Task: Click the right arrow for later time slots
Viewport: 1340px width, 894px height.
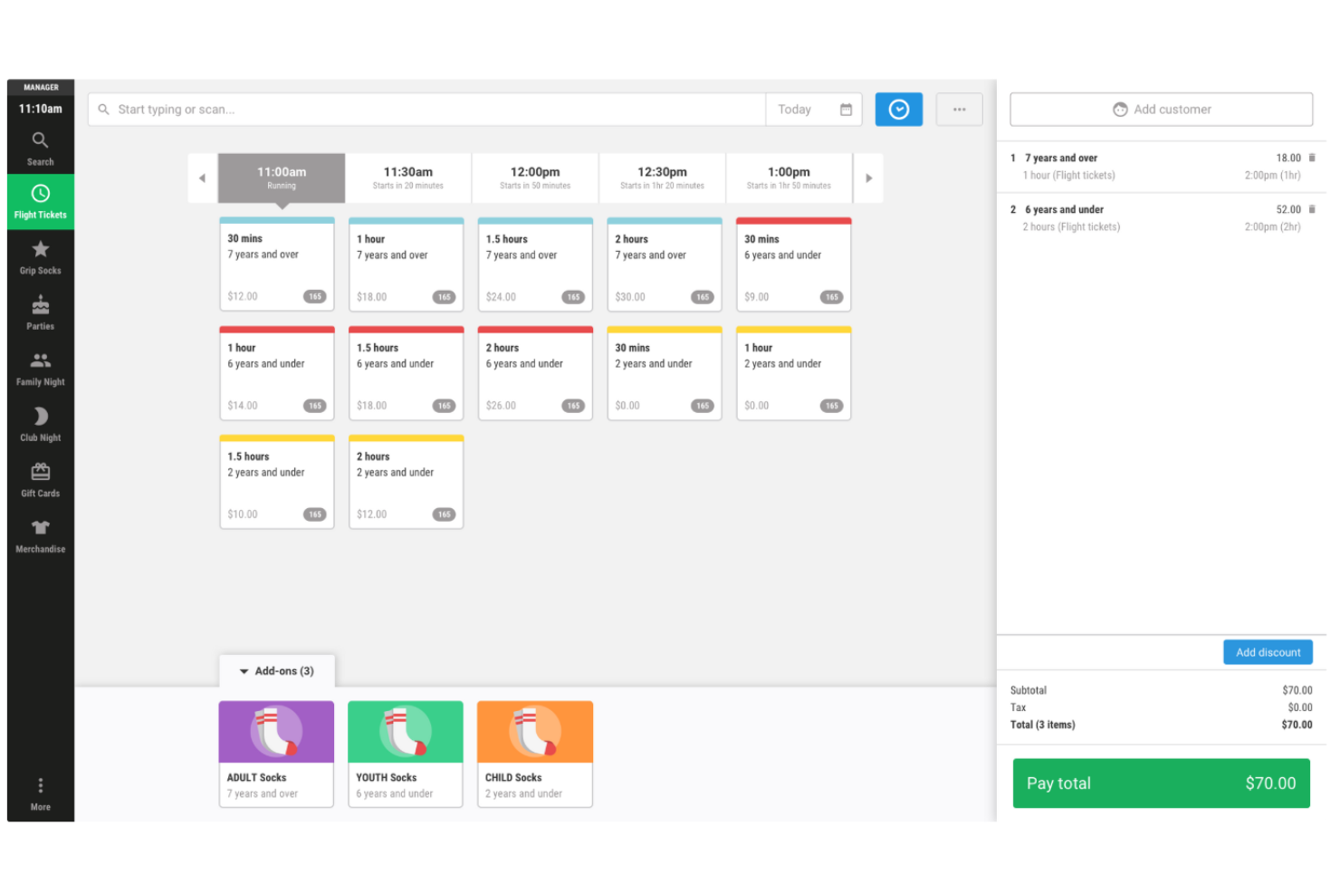Action: click(x=868, y=178)
